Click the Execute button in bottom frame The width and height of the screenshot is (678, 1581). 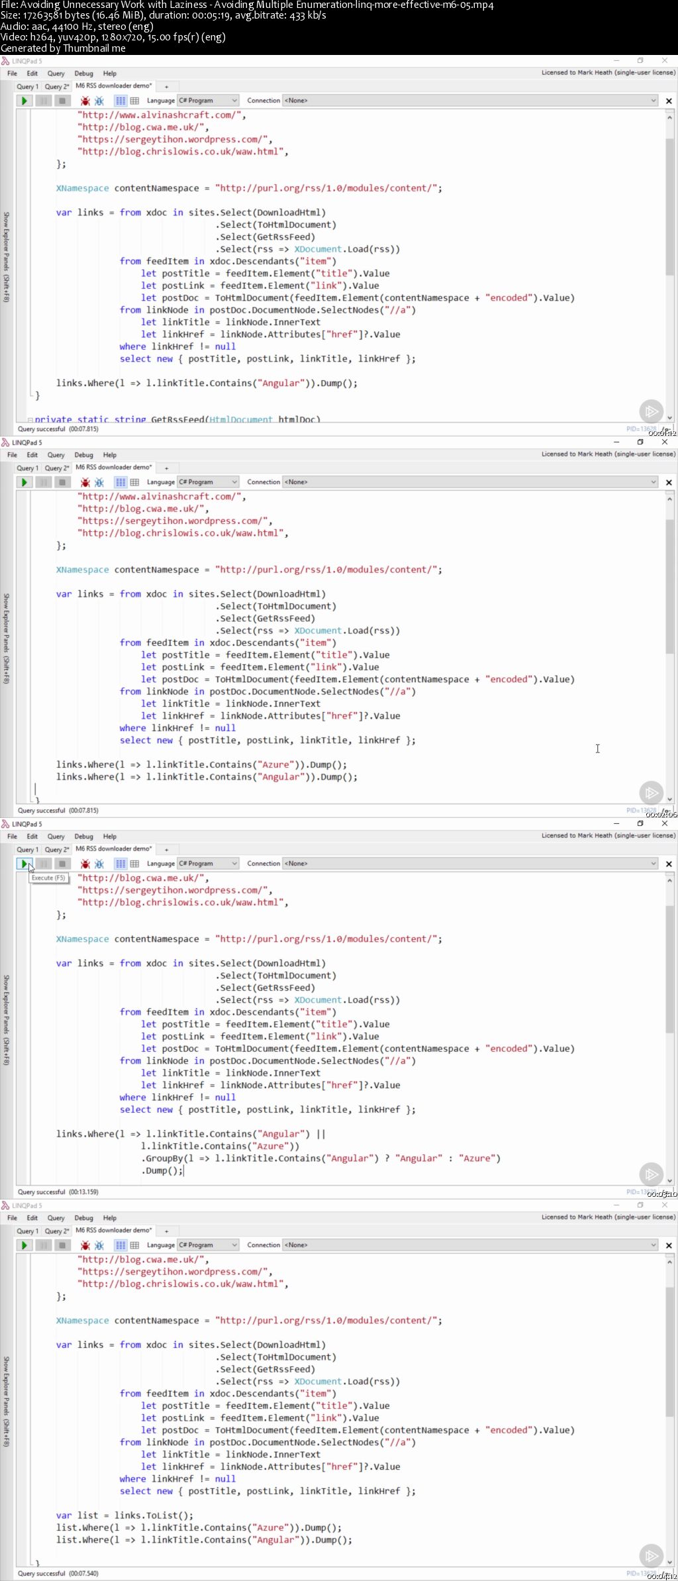point(24,1245)
